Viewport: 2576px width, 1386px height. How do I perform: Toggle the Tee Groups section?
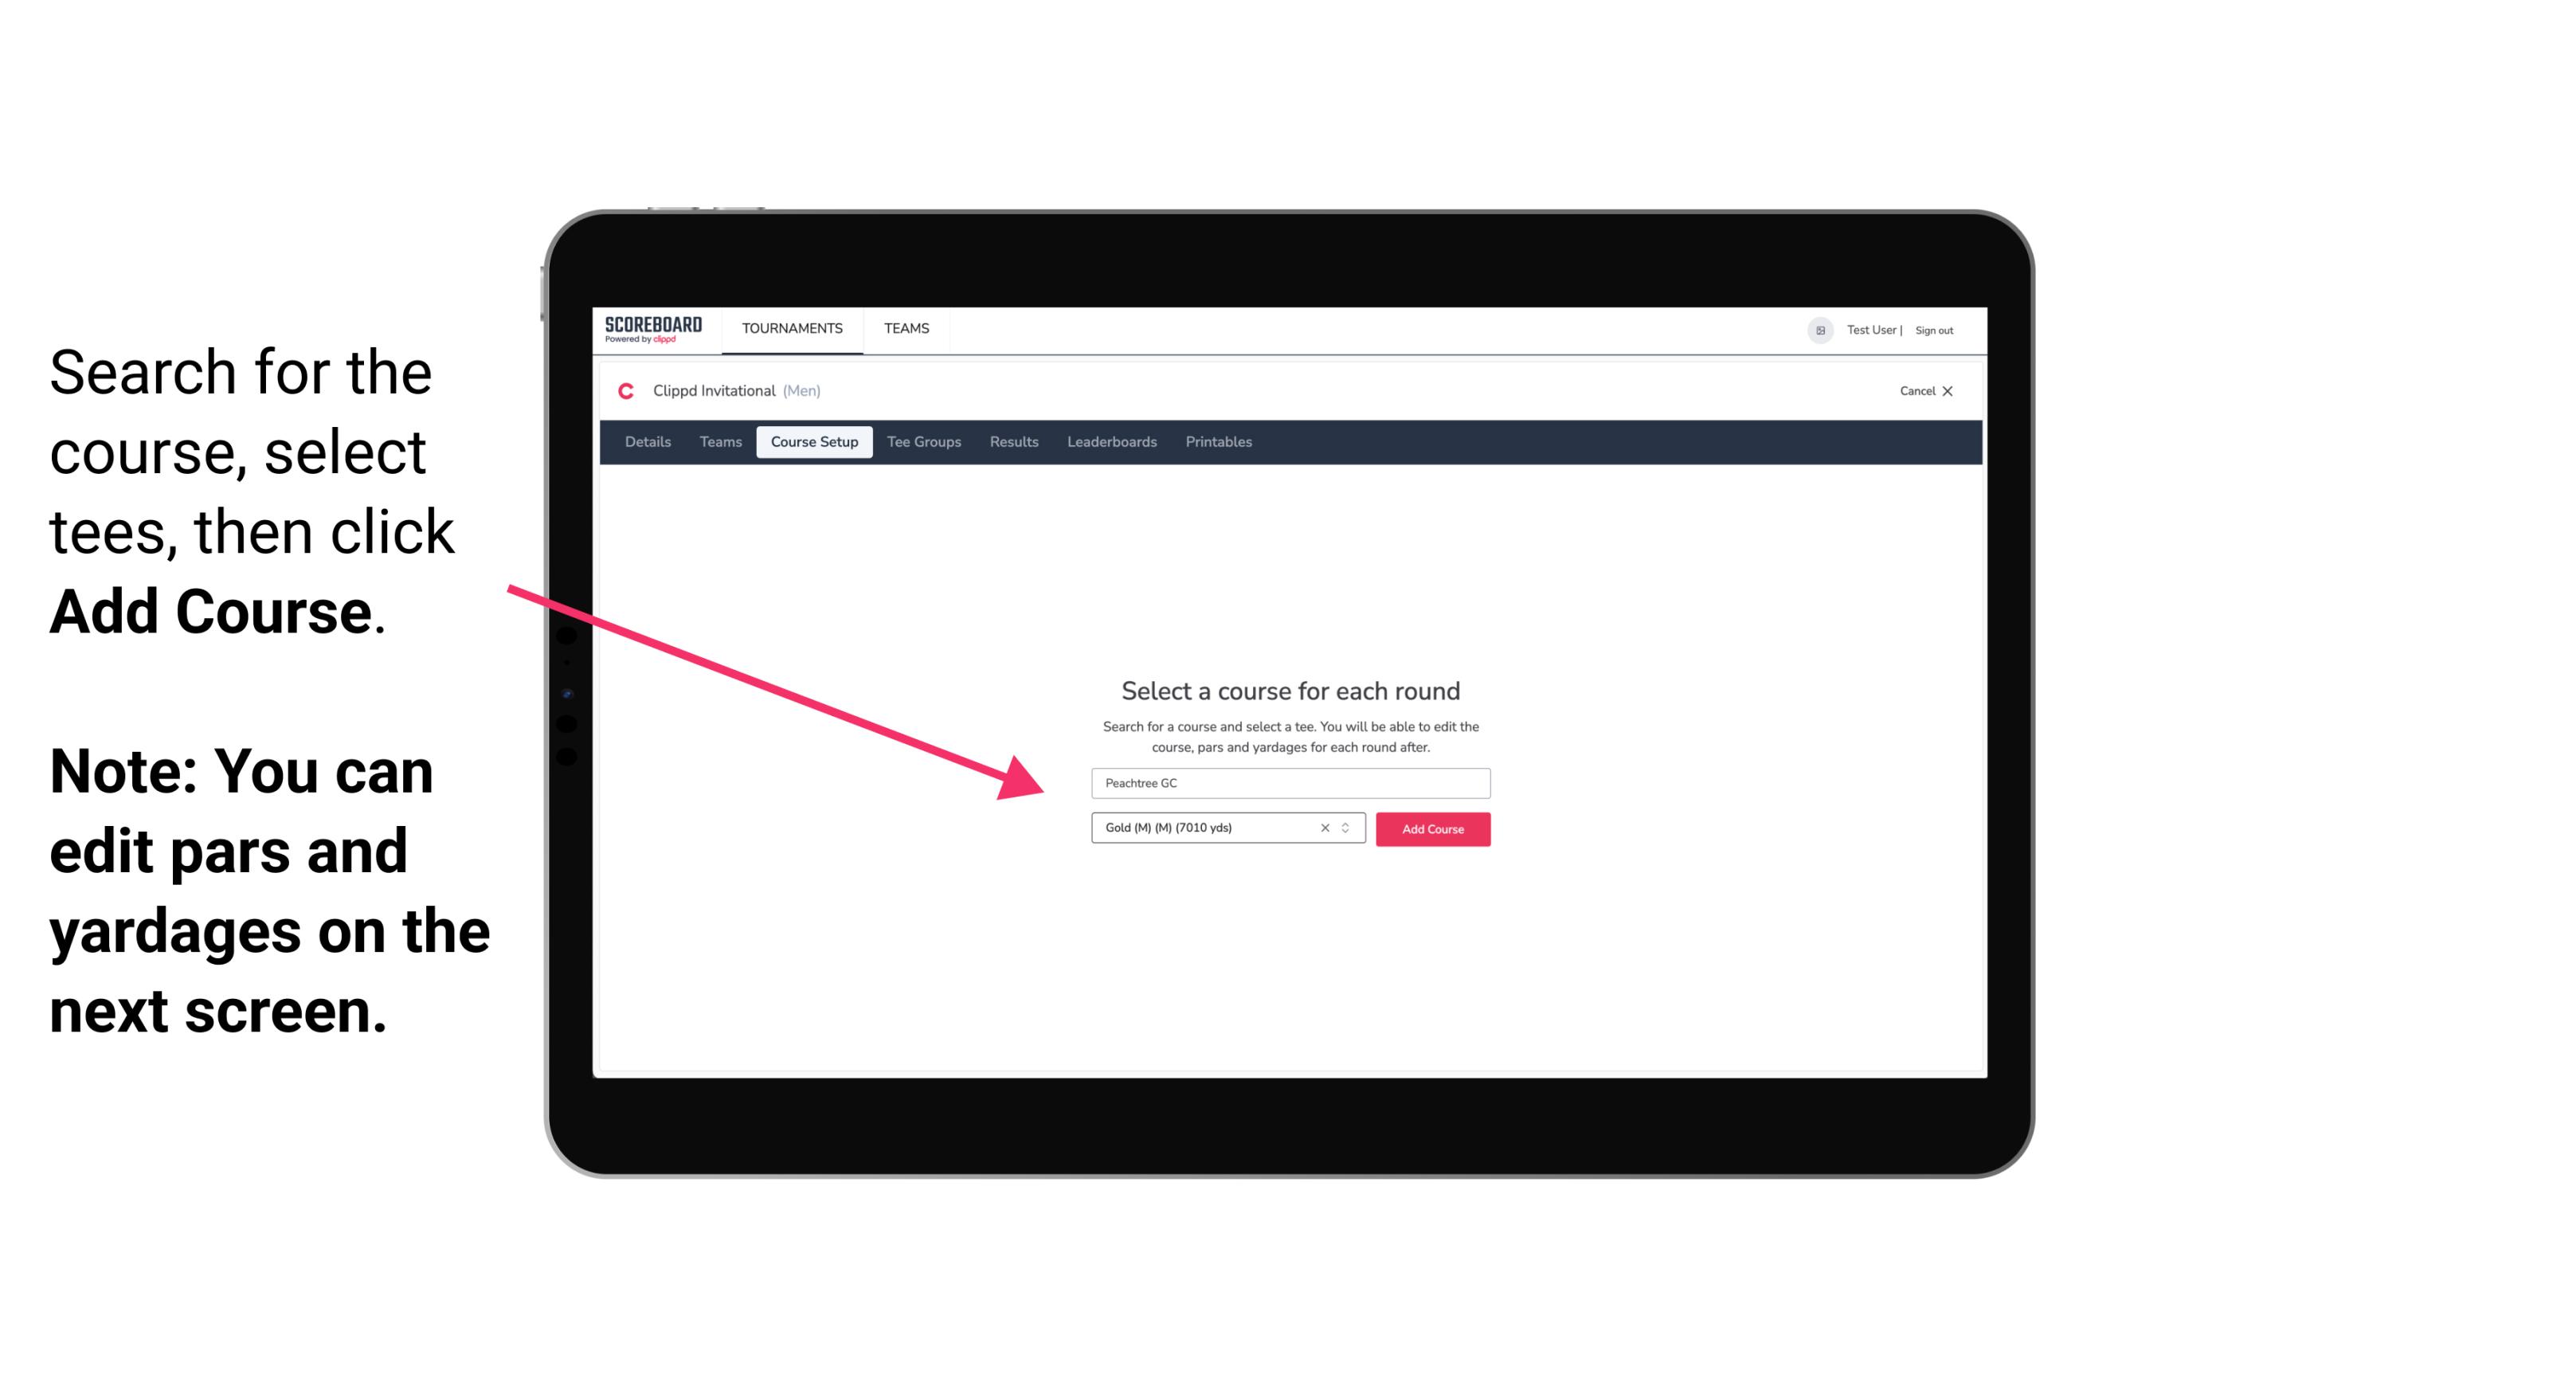pos(922,442)
